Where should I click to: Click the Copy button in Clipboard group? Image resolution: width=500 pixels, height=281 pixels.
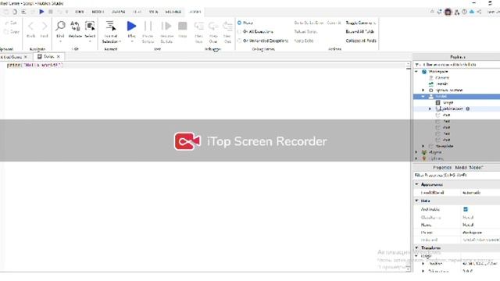pos(12,31)
